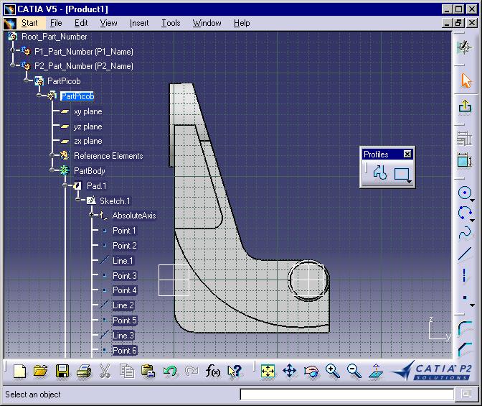Click the command input field in status bar
The width and height of the screenshot is (482, 406).
coord(346,395)
